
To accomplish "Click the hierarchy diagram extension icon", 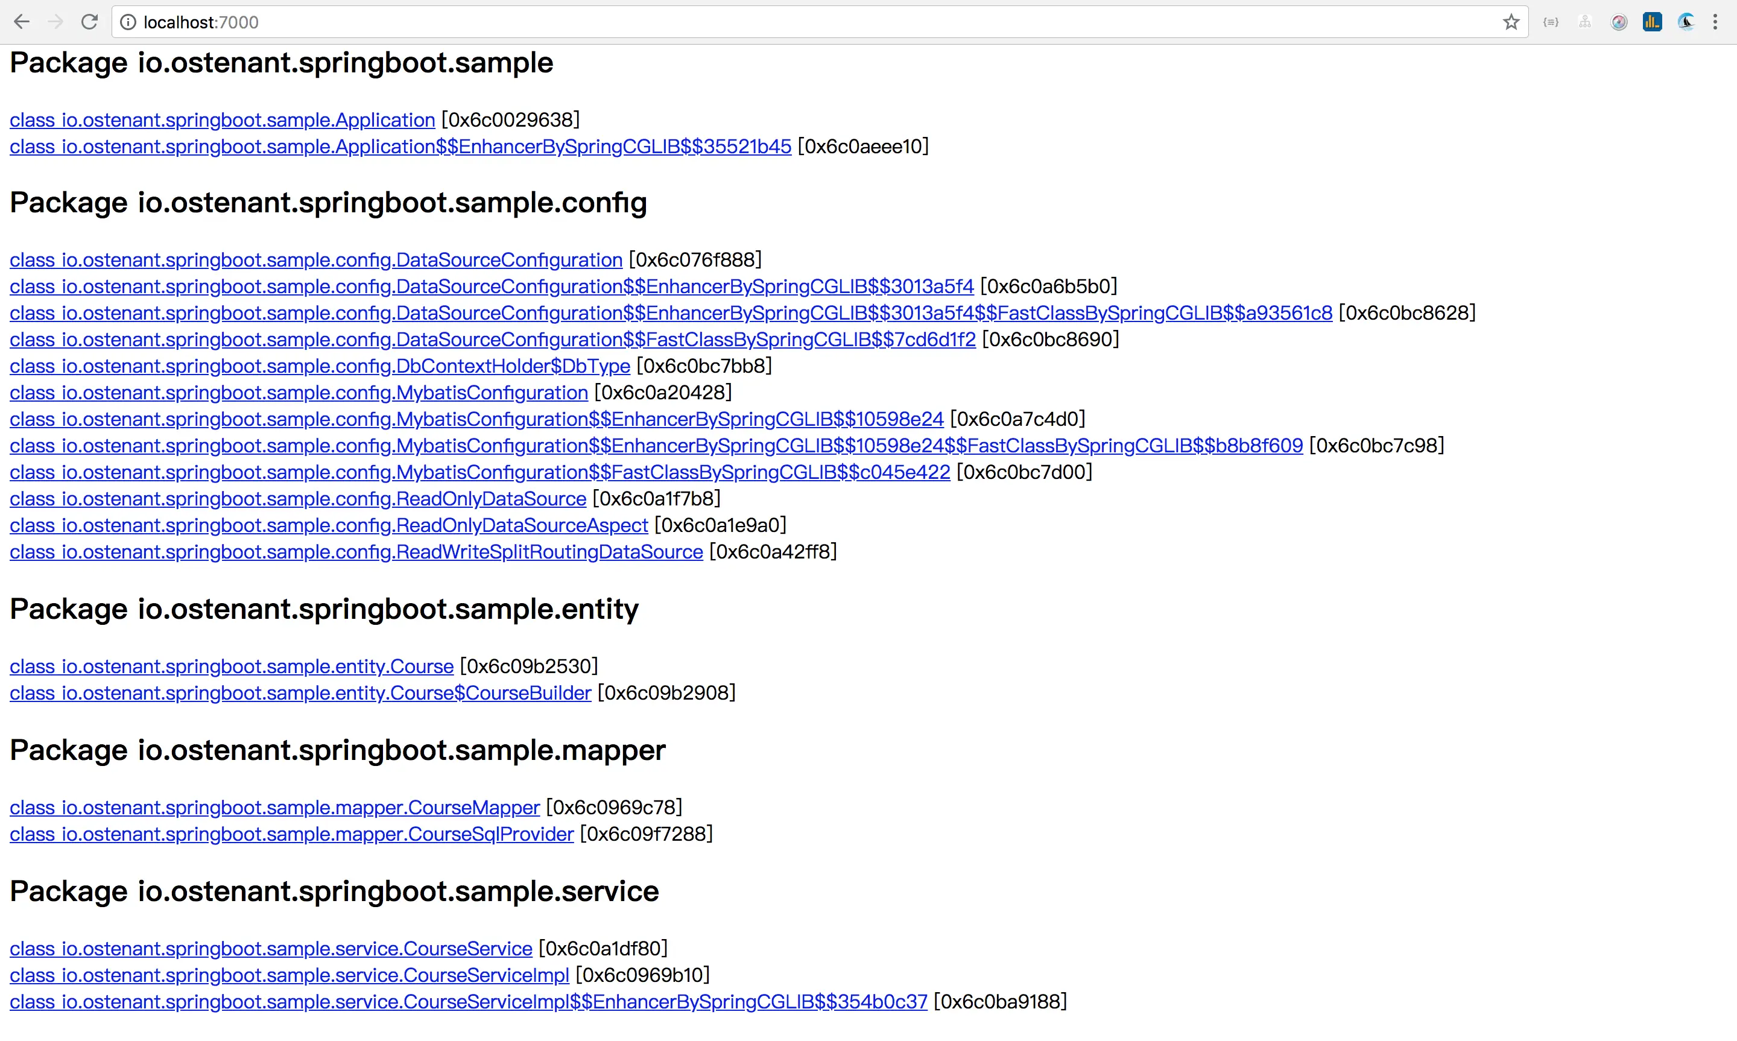I will click(x=1585, y=22).
